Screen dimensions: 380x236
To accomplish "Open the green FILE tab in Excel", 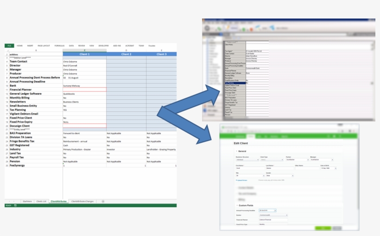I will click(9, 46).
